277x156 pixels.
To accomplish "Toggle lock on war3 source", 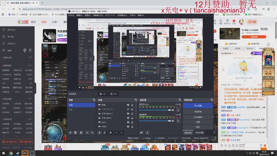I will 132,122.
